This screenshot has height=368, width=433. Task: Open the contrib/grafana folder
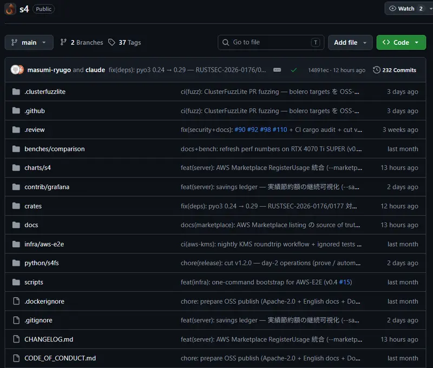(47, 187)
